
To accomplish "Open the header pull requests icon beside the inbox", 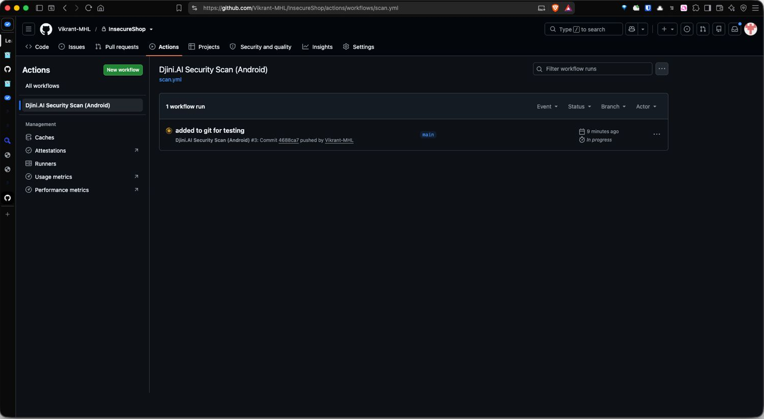I will 703,29.
